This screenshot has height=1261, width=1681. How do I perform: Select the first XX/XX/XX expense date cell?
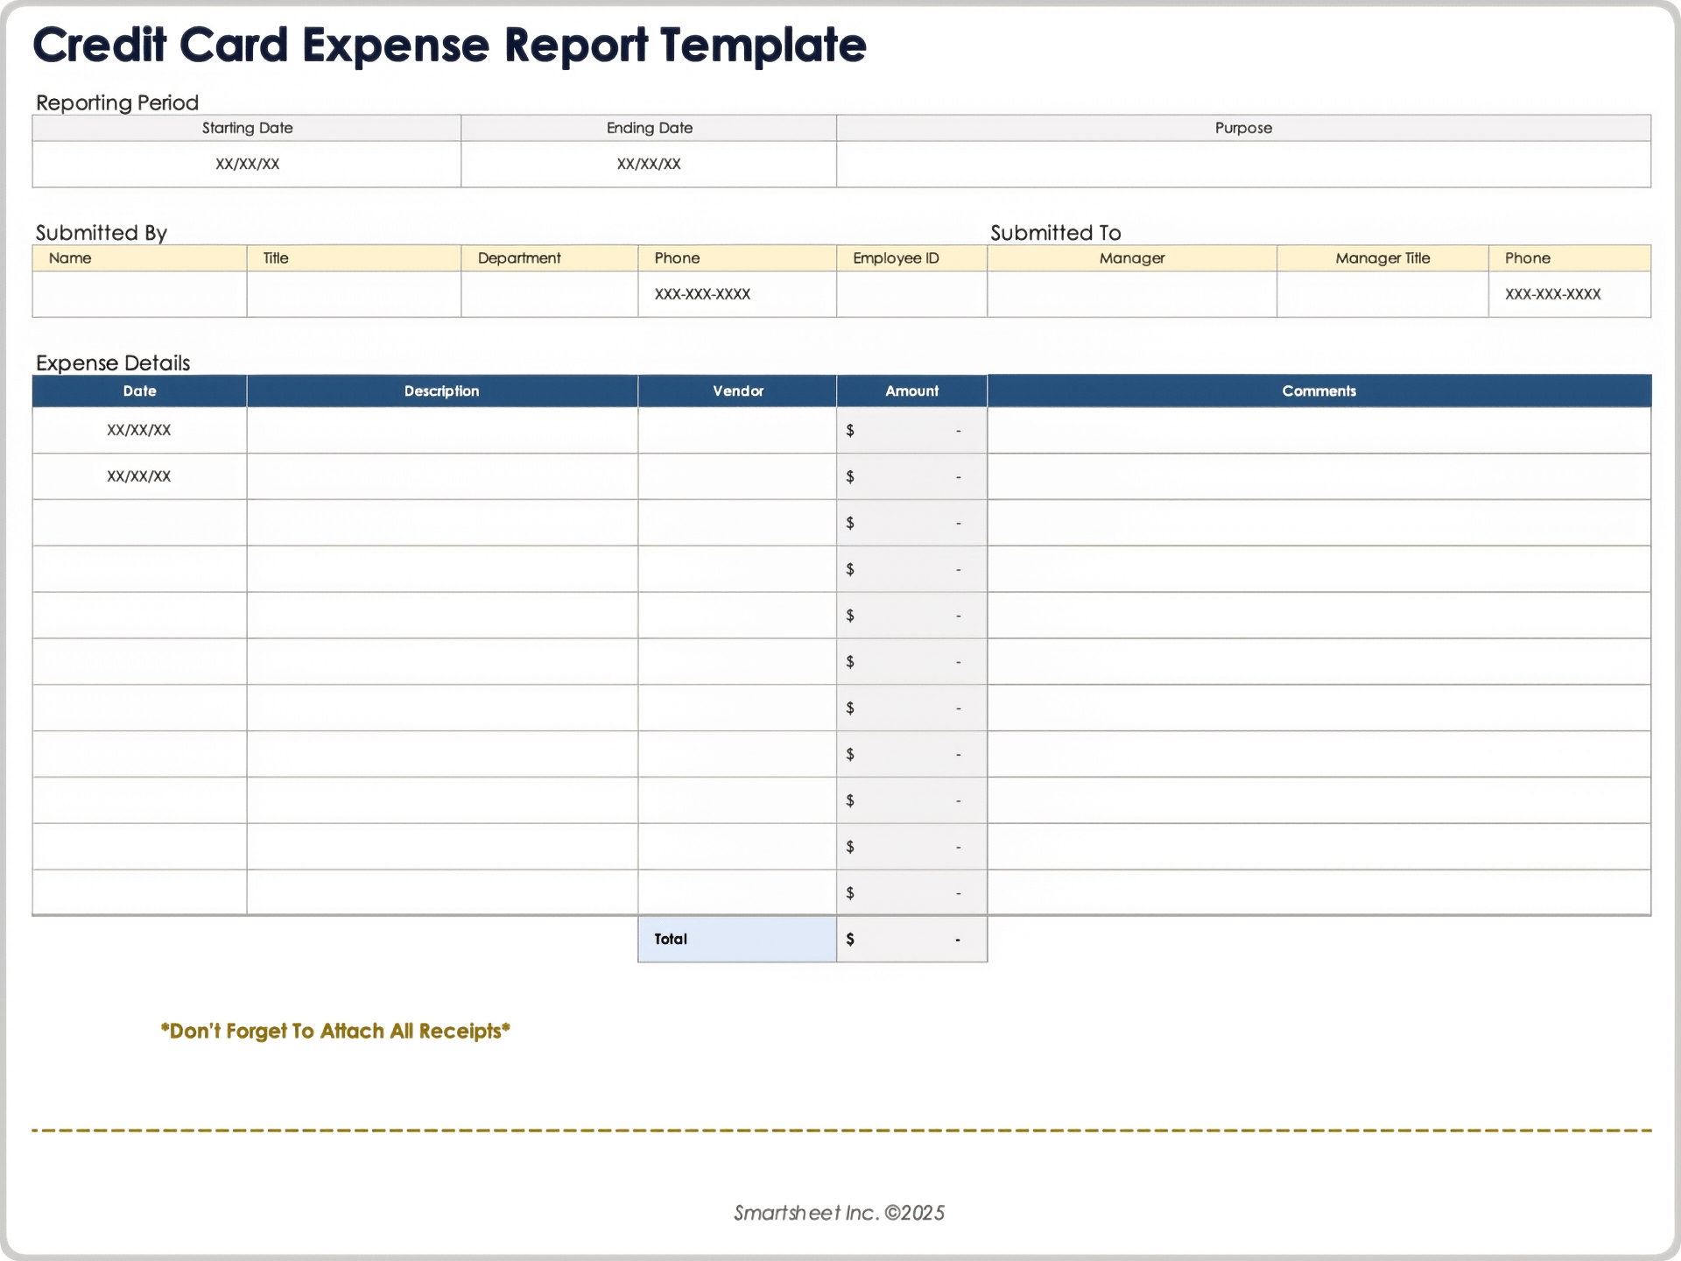click(x=139, y=430)
